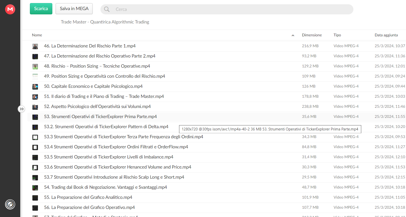406x217 pixels.
Task: Select file 53. Strumenti Operativi di TickerExplorer Prima Parte.mp4
Action: point(100,117)
